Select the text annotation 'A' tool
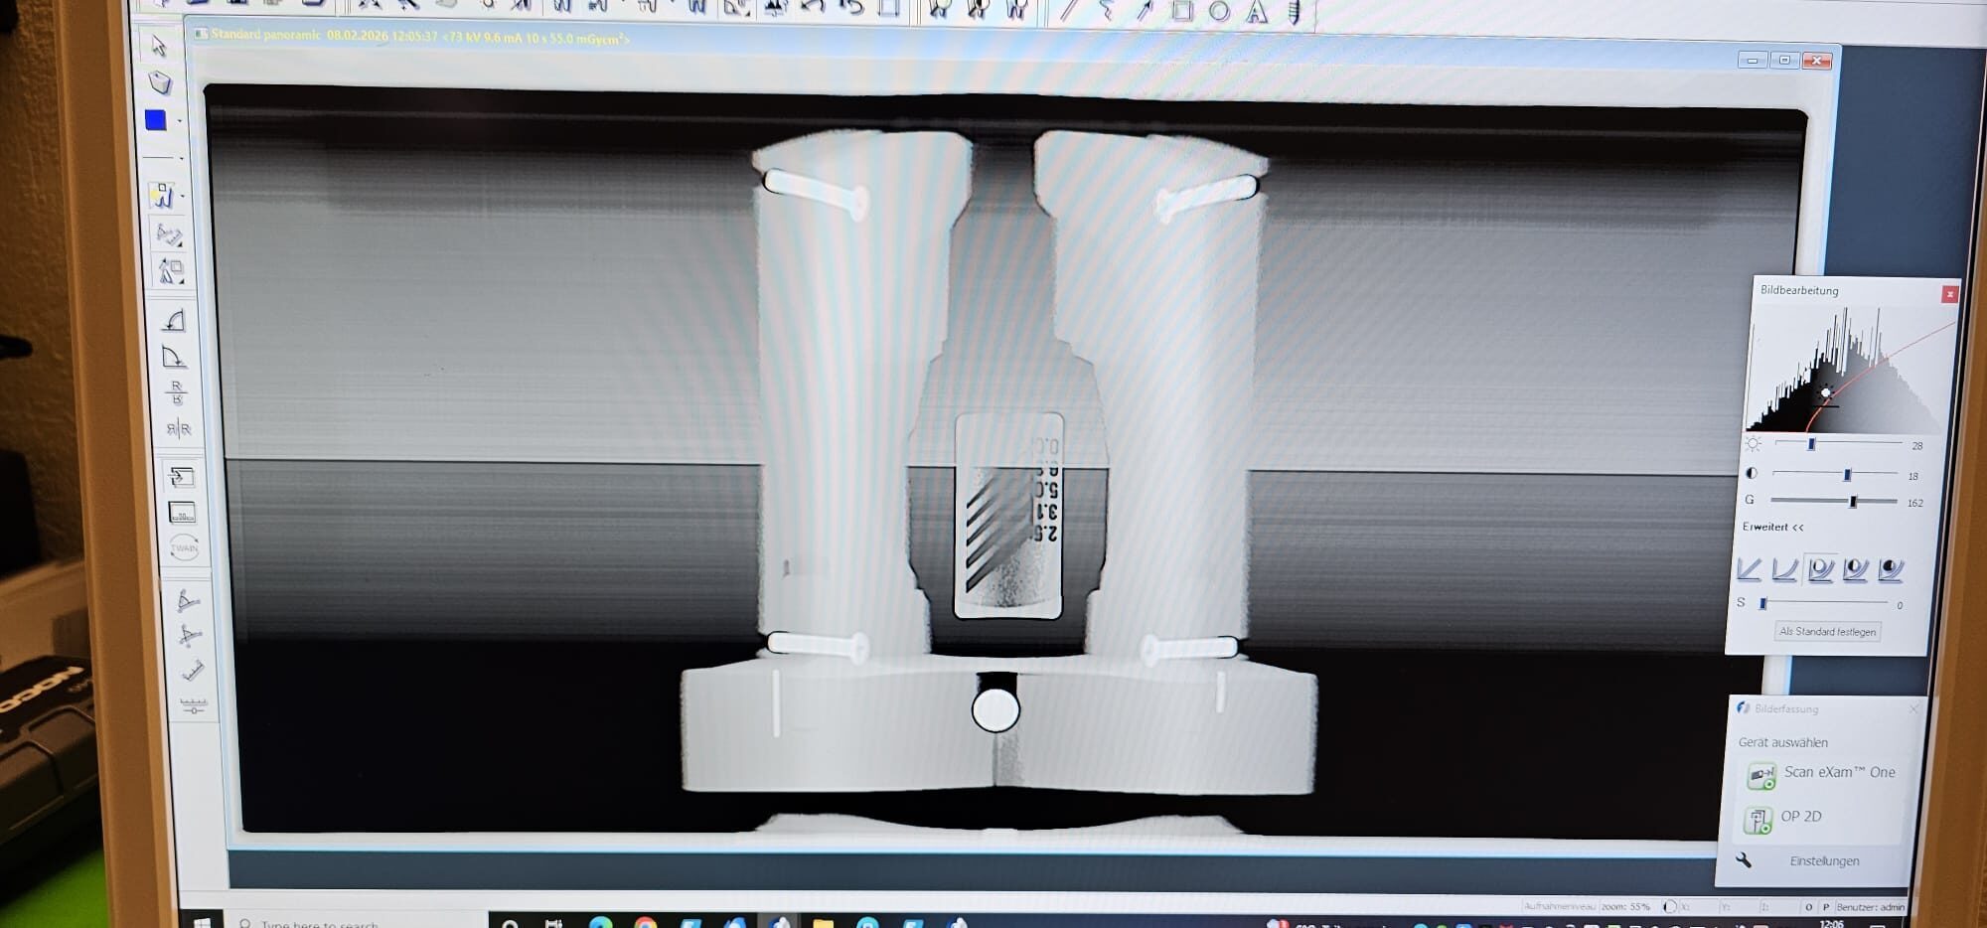1987x928 pixels. 1257,12
